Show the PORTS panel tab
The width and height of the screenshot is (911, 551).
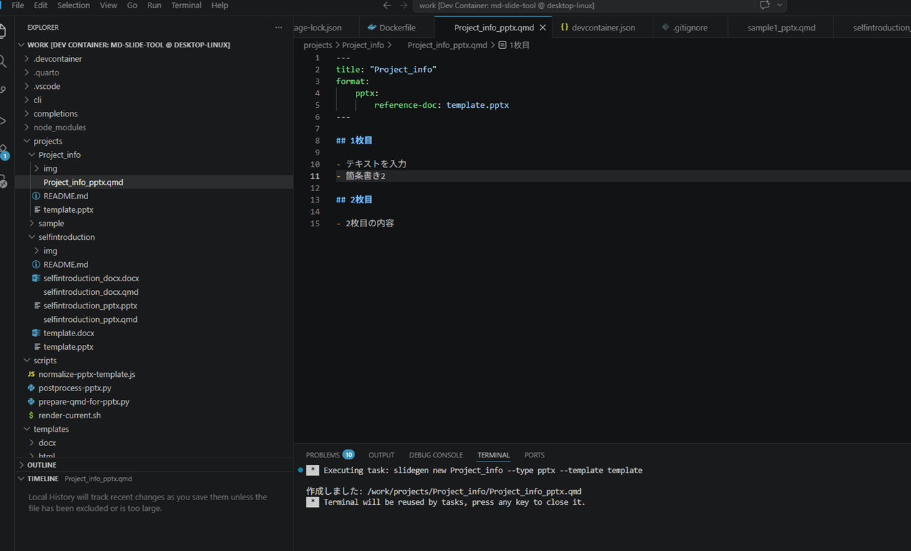(x=534, y=455)
